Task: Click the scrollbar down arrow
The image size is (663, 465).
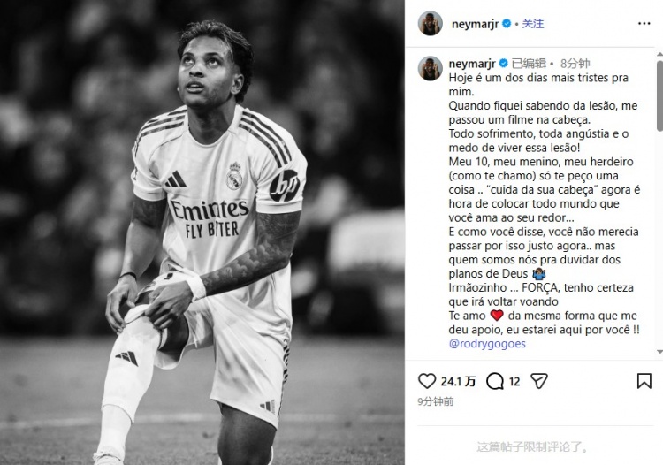Action: (x=659, y=352)
